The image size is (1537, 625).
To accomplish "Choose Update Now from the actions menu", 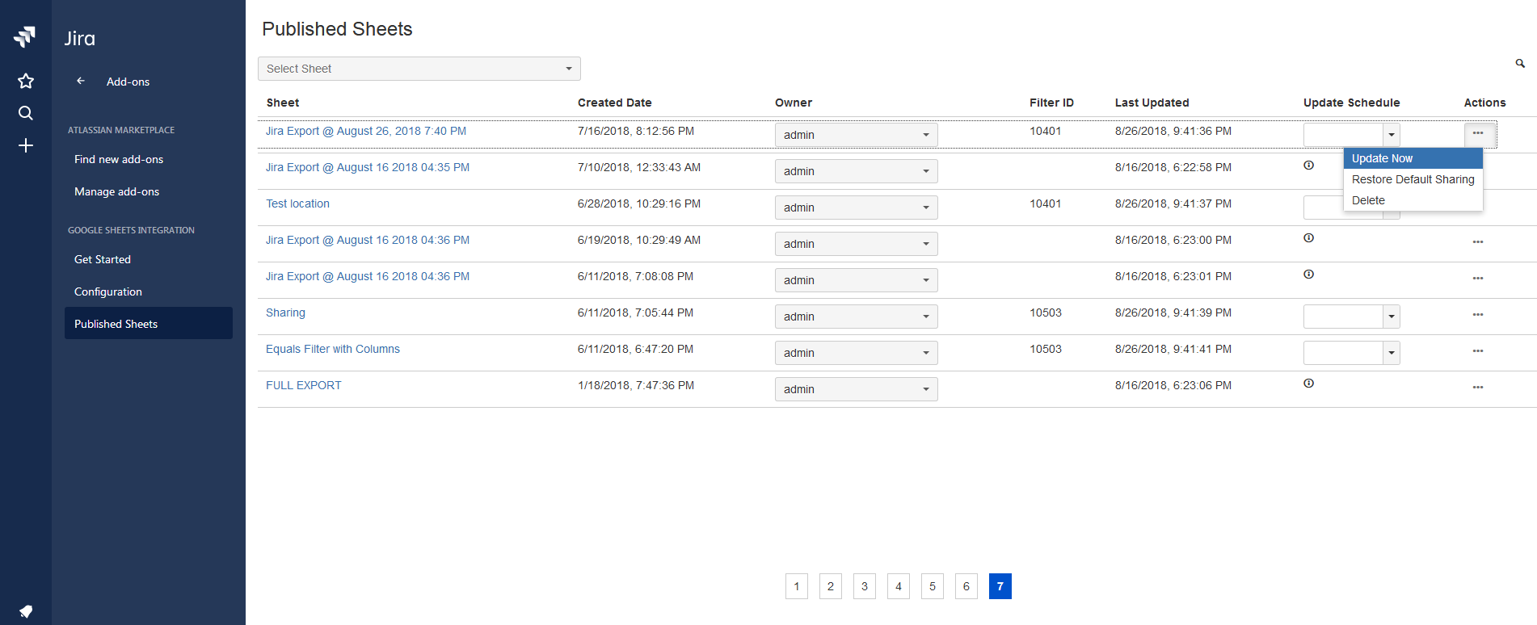I will [x=1382, y=158].
